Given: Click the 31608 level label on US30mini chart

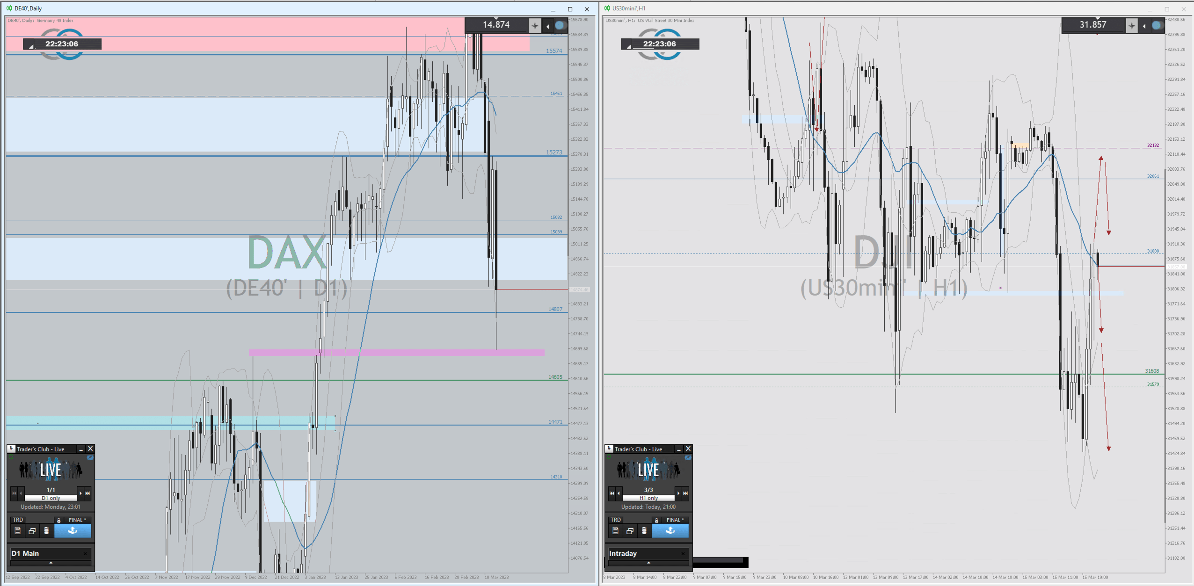Looking at the screenshot, I should point(1152,371).
